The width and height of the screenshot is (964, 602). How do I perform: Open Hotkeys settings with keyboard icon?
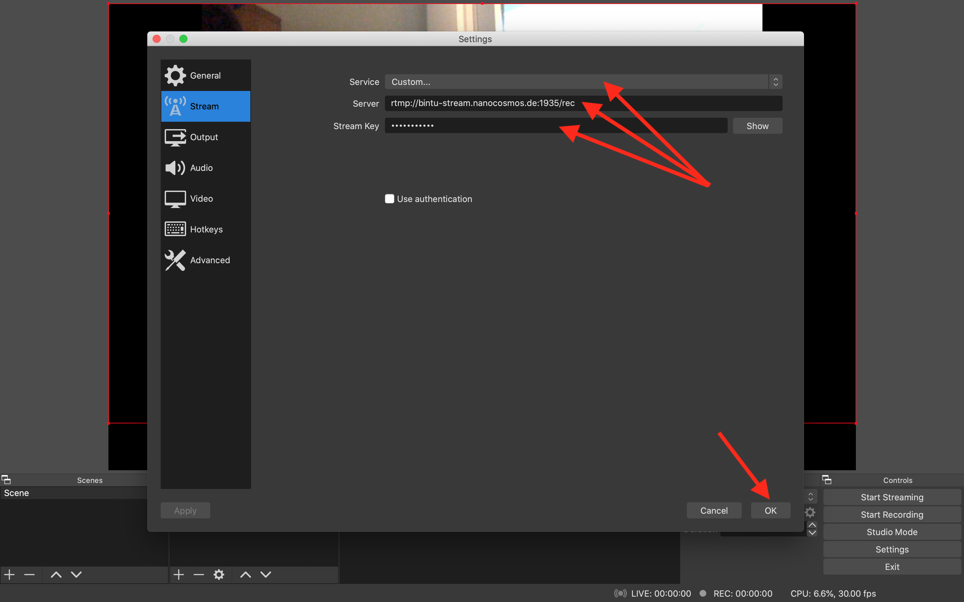click(206, 228)
